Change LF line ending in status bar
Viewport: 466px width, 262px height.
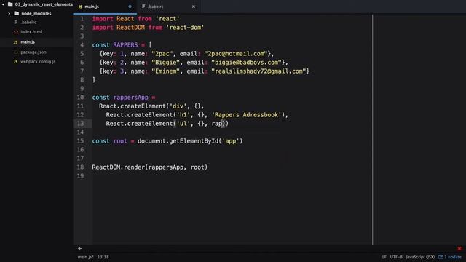click(x=384, y=257)
